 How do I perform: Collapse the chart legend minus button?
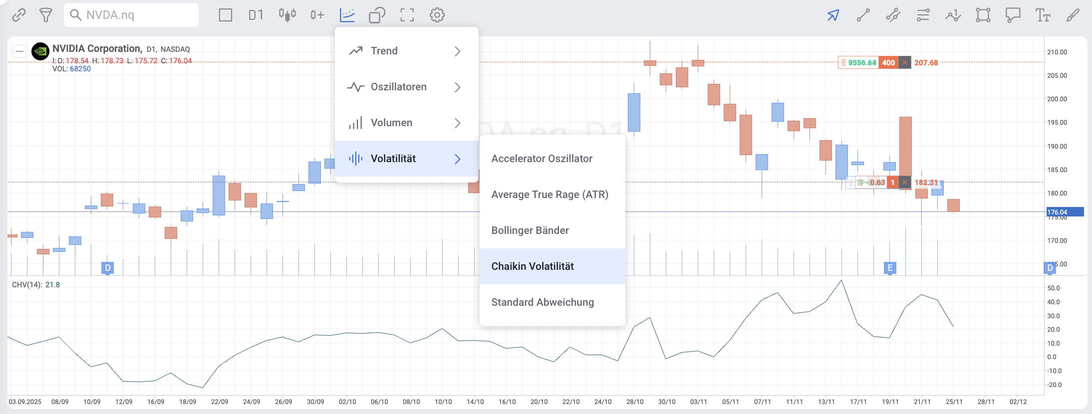click(19, 51)
